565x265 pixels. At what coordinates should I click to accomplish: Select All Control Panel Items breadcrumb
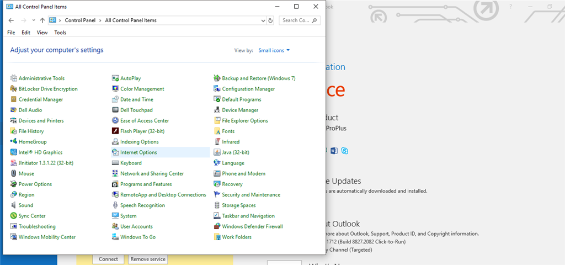click(131, 20)
